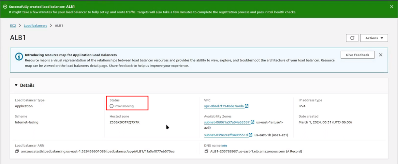Open subnet-039e2caff8409551d link
Screen dimensions: 398x164
(226, 135)
